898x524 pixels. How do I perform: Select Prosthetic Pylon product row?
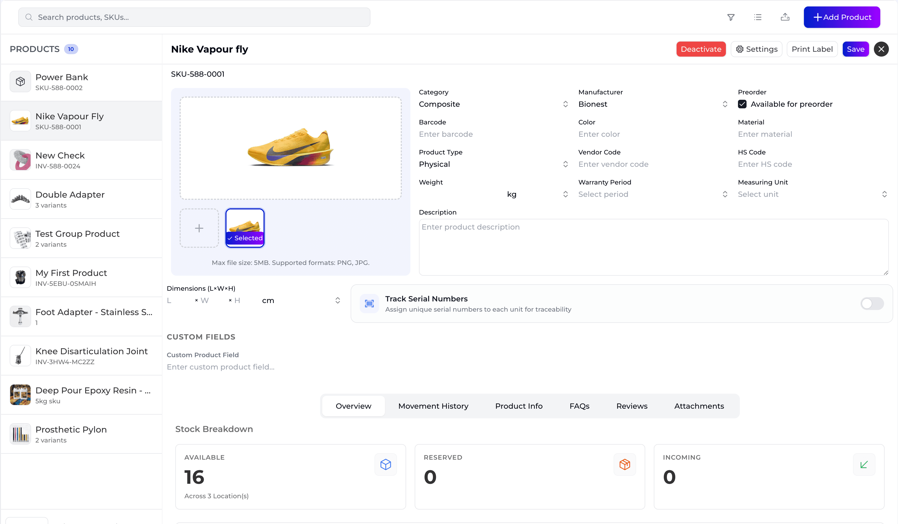click(81, 434)
